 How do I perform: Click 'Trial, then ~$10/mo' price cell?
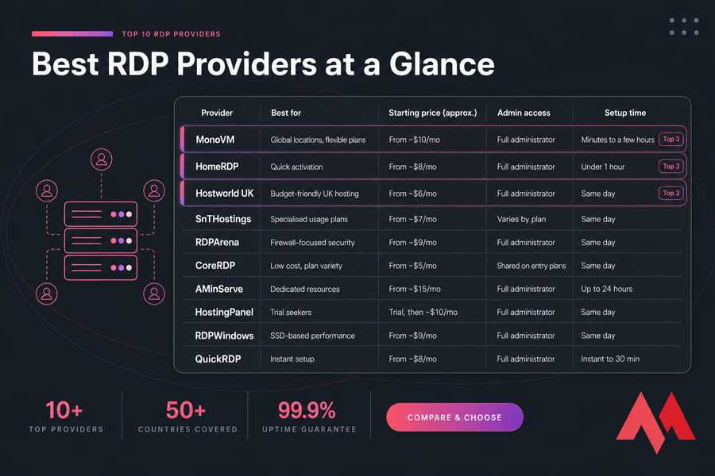423,312
